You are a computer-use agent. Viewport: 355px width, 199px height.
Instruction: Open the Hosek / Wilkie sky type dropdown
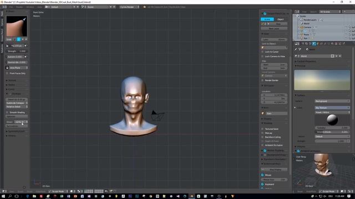click(332, 112)
